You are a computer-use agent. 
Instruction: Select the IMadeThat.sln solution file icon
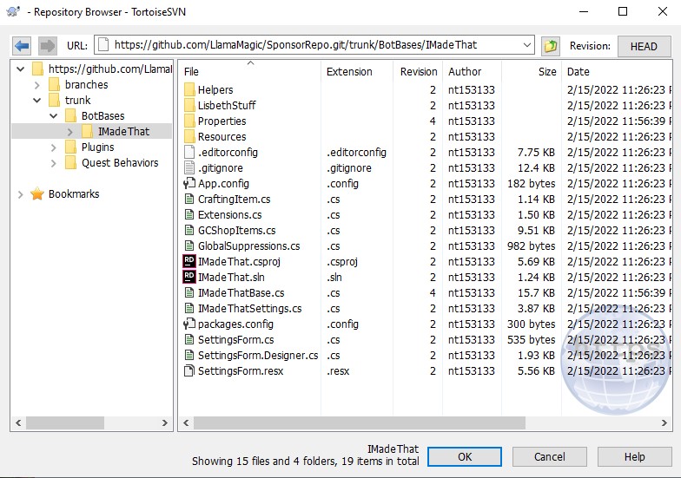pos(189,278)
